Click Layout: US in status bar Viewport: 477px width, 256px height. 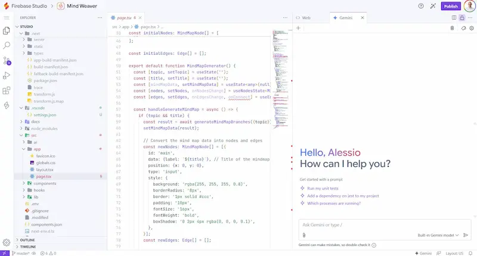tap(454, 253)
